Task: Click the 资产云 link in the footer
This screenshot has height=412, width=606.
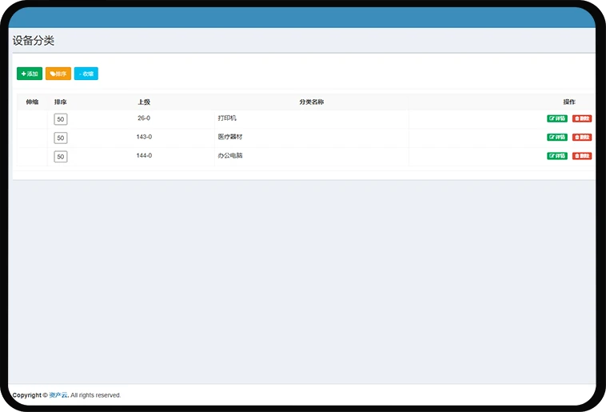Action: tap(58, 395)
